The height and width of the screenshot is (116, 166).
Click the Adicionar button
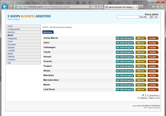pyautogui.click(x=48, y=32)
